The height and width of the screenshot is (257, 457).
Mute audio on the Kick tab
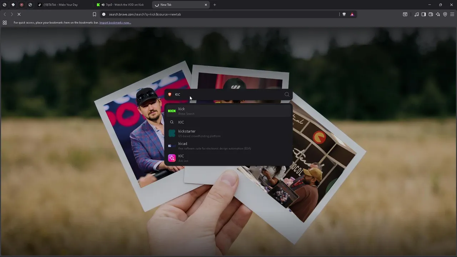click(103, 5)
